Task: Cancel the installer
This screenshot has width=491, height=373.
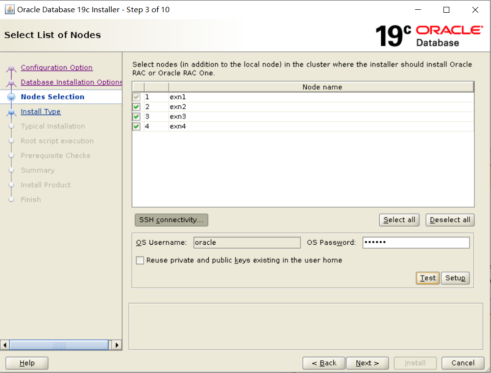Action: click(x=463, y=363)
